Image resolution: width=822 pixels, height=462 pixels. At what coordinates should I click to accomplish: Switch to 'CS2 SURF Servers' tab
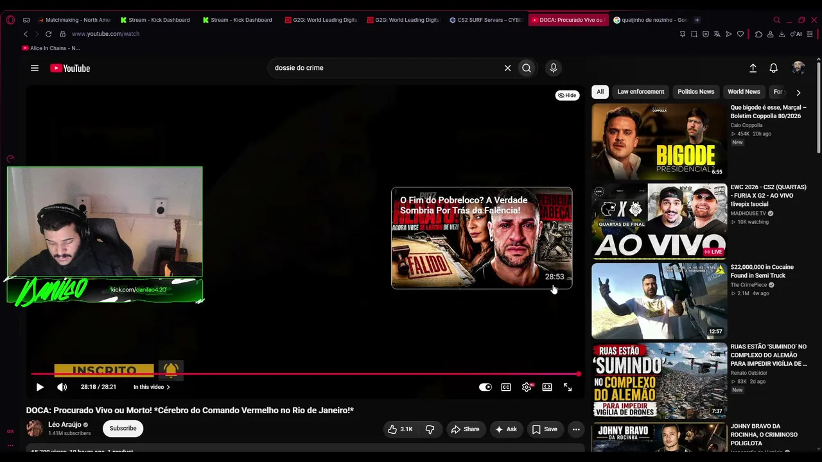tap(485, 20)
